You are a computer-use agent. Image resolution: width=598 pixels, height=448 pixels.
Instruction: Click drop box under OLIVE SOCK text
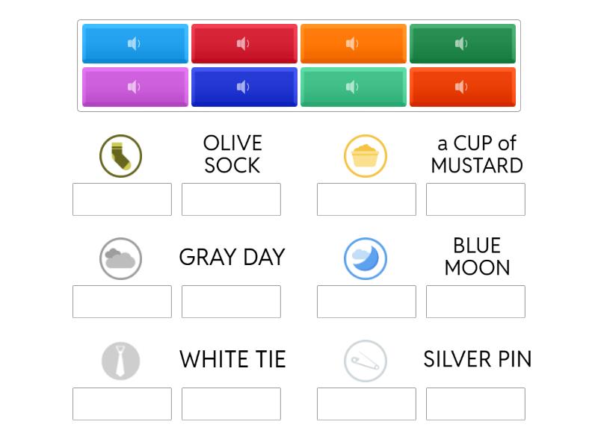click(231, 199)
